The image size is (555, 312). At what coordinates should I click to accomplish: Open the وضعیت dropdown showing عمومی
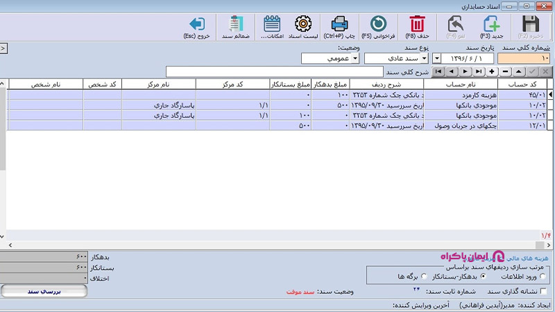[x=355, y=58]
